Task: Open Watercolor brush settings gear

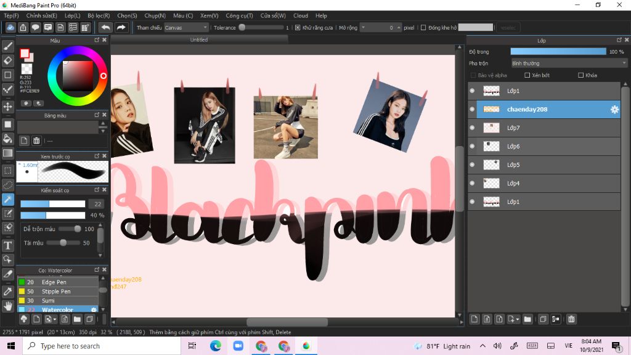Action: (94, 310)
